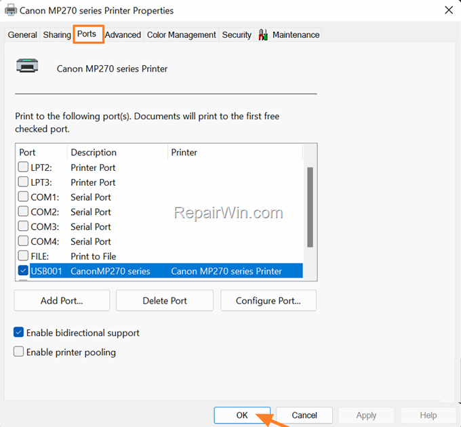Tick the COM3 port checkbox
461x427 pixels.
click(x=23, y=226)
